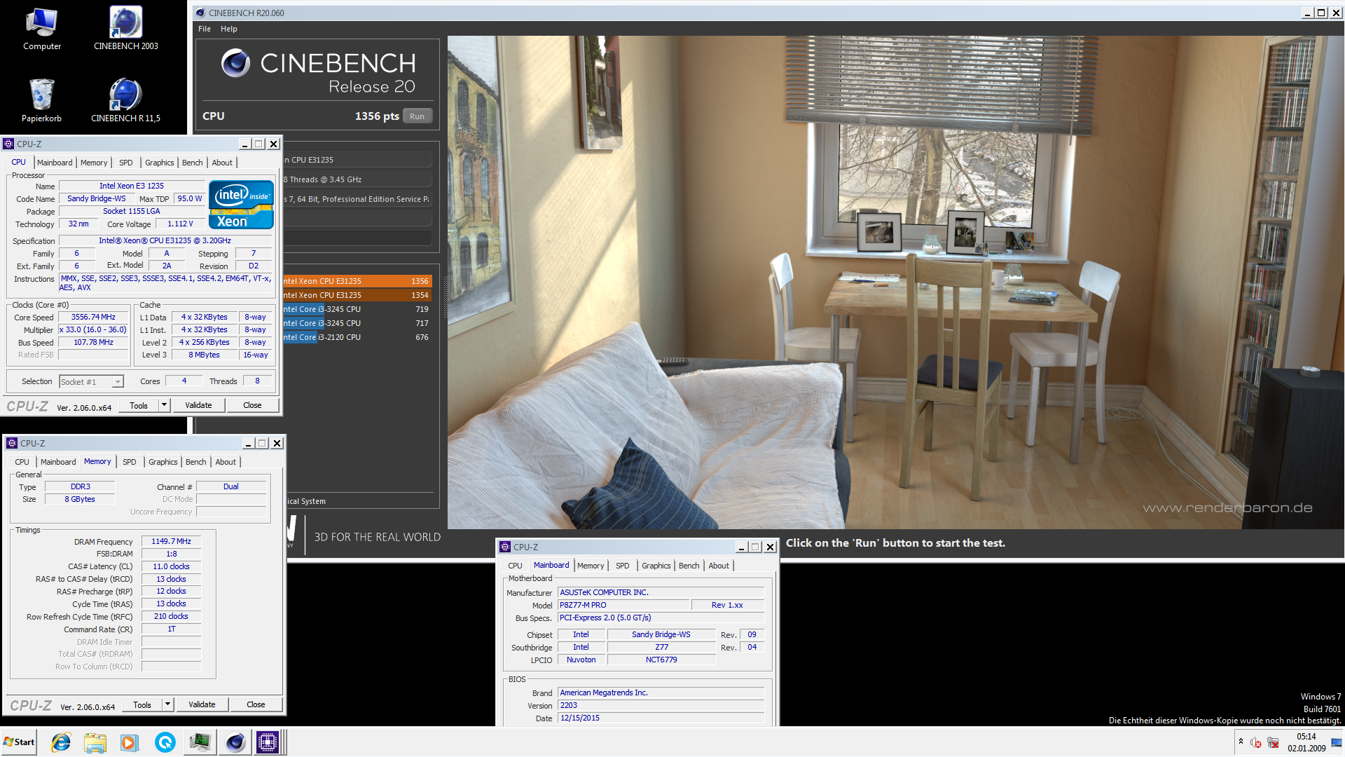Open CINEBENCH 2003 desktop shortcut
Screen dimensions: 1345x757
[x=126, y=28]
